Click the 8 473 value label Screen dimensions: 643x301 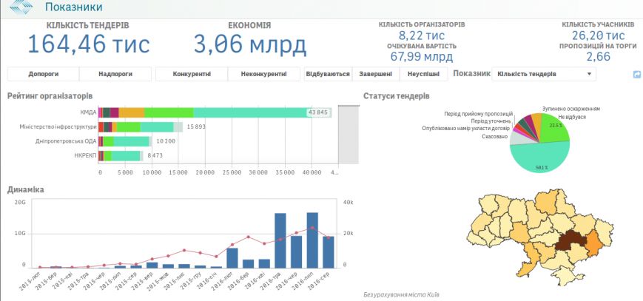click(x=155, y=156)
